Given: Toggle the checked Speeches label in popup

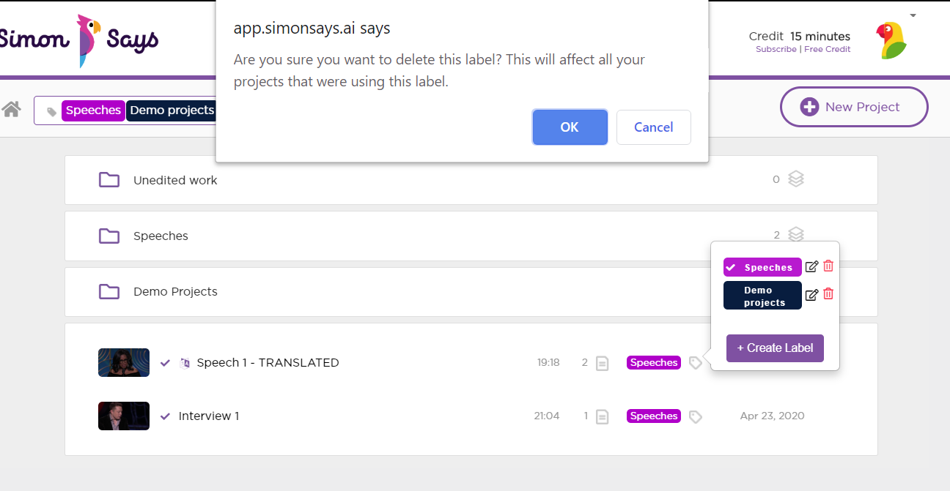Looking at the screenshot, I should pyautogui.click(x=762, y=267).
